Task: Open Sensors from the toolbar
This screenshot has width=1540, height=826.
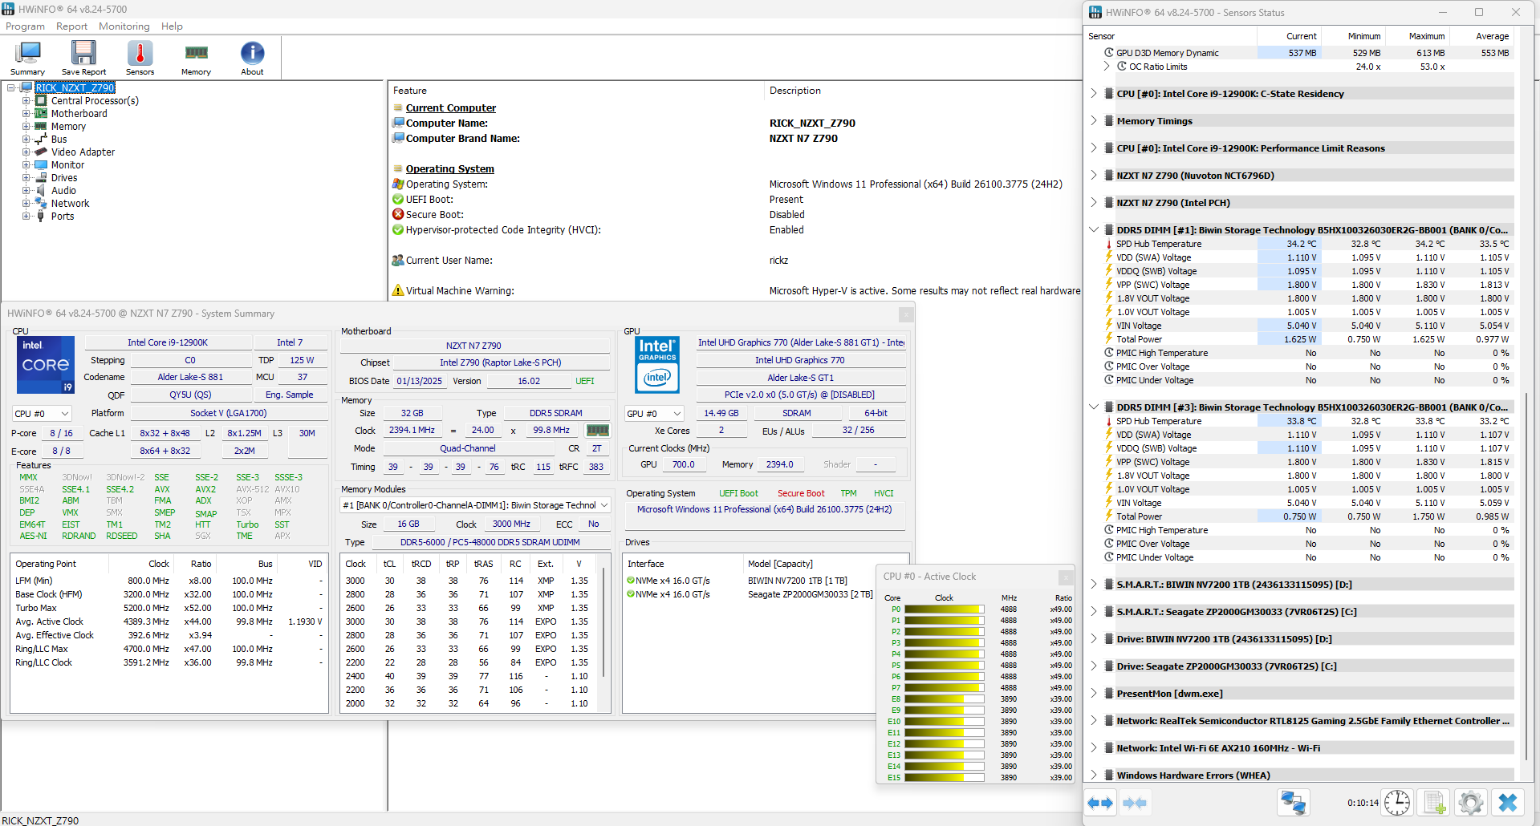Action: pos(140,58)
